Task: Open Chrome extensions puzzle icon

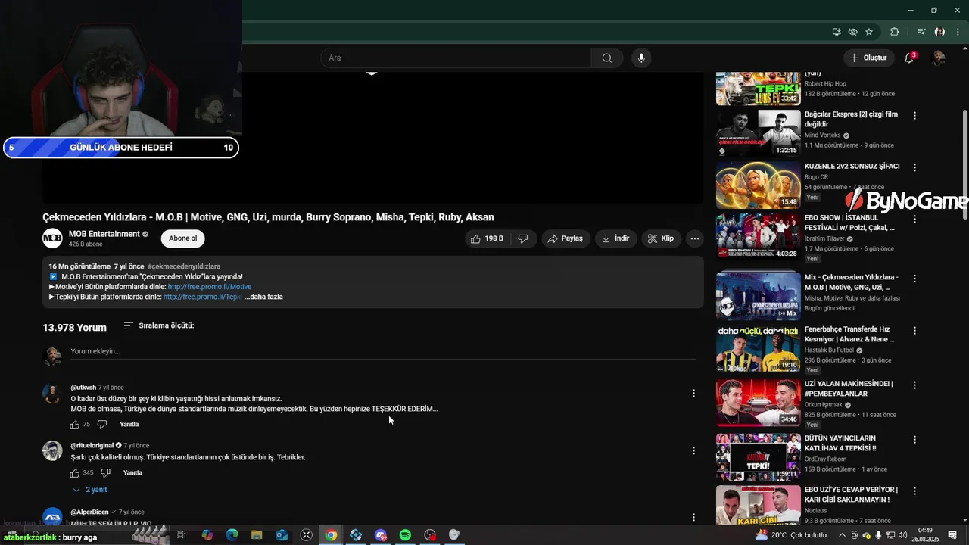Action: pyautogui.click(x=895, y=32)
